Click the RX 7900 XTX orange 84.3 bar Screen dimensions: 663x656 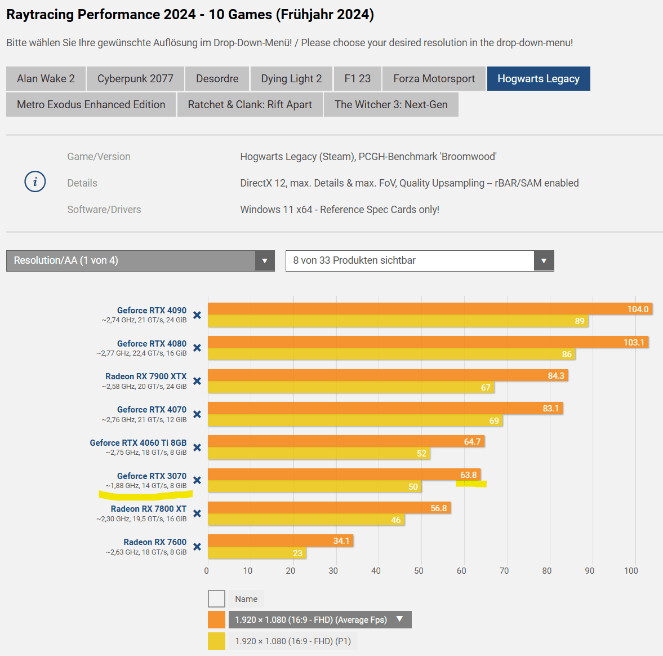pos(388,375)
